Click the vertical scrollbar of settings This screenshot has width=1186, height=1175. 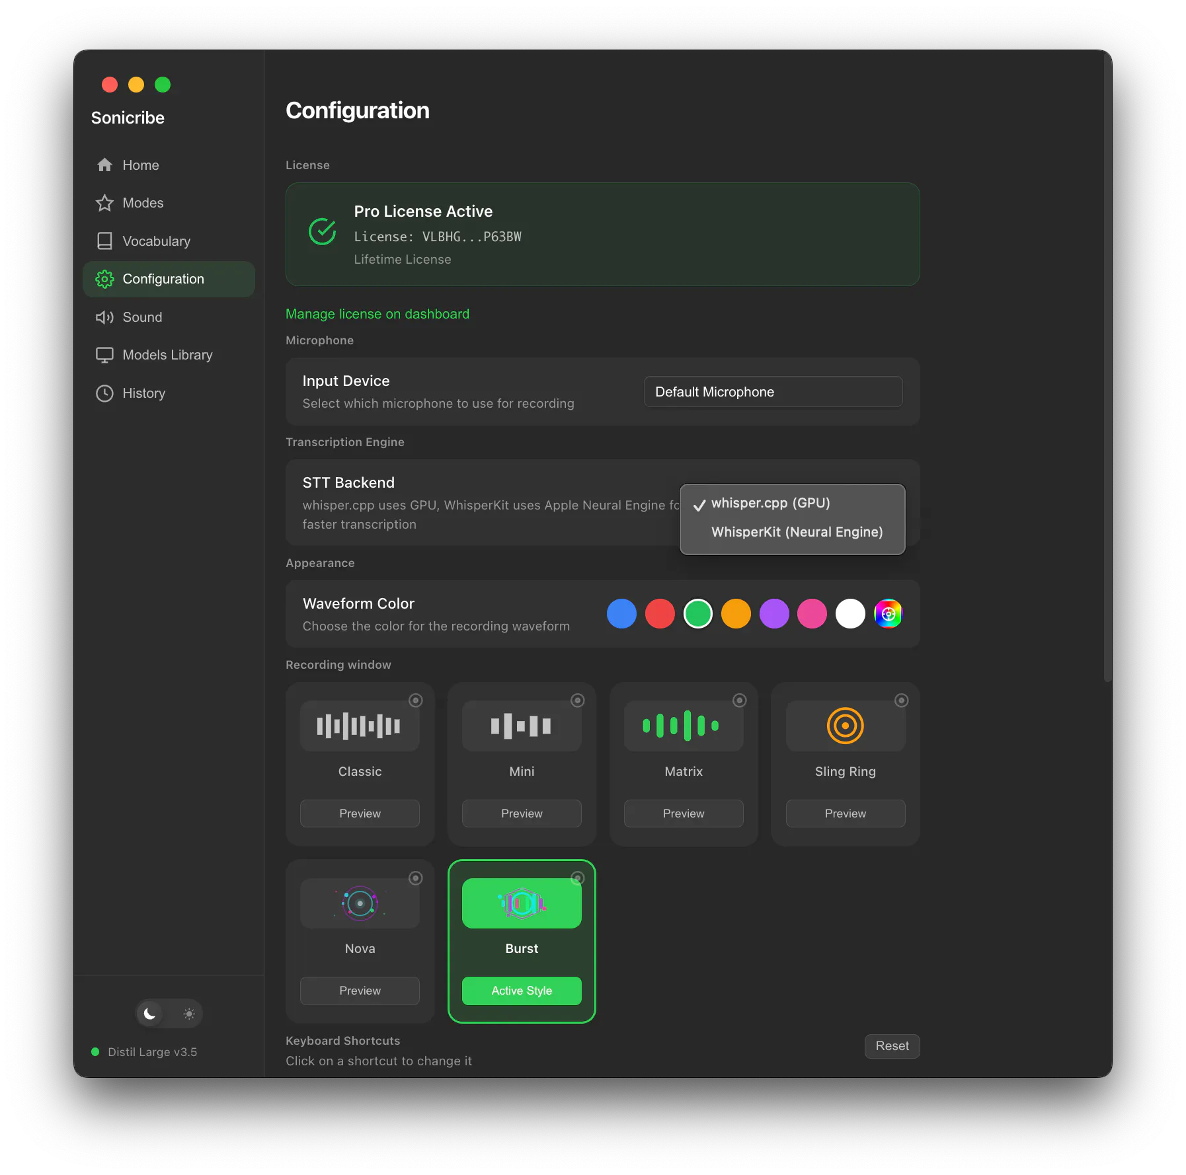click(x=1107, y=367)
